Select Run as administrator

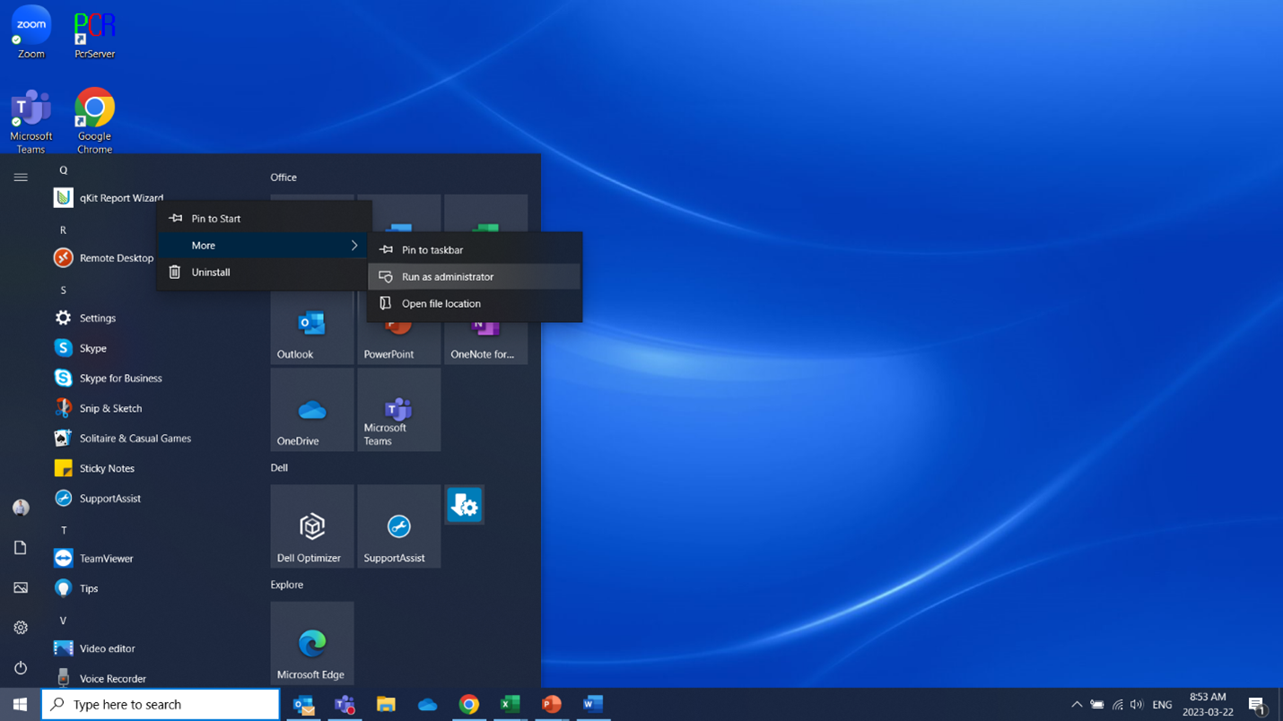[474, 276]
